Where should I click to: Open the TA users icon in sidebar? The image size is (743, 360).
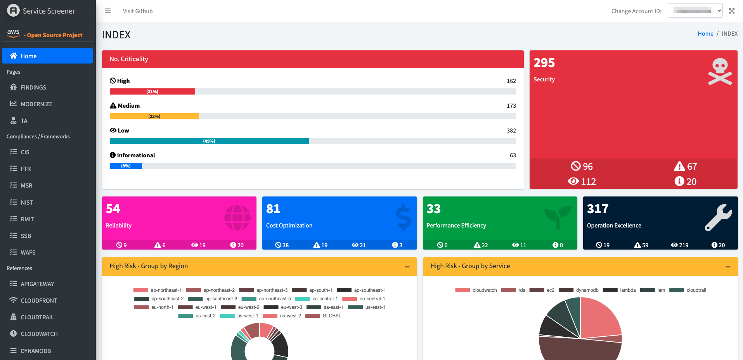[x=13, y=121]
